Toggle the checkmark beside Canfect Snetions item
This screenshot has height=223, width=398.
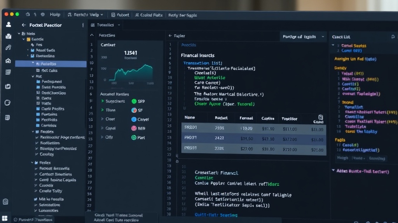(36, 174)
